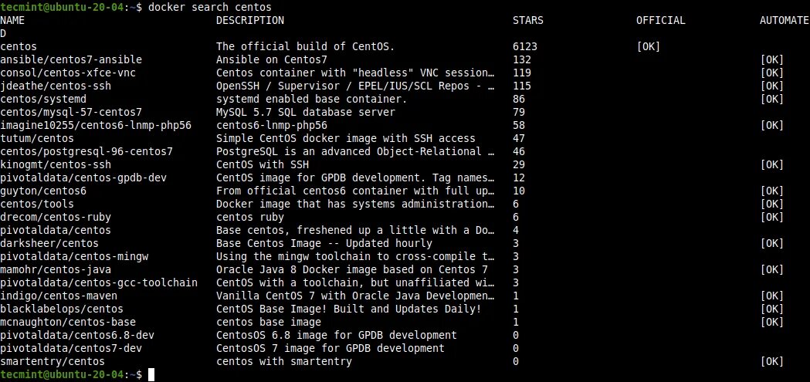The height and width of the screenshot is (382, 810).
Task: Click 'MySQL 5.7 SQL database server' description
Action: coord(306,112)
